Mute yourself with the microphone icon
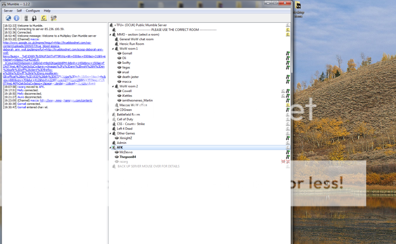This screenshot has width=396, height=244. tap(26, 18)
